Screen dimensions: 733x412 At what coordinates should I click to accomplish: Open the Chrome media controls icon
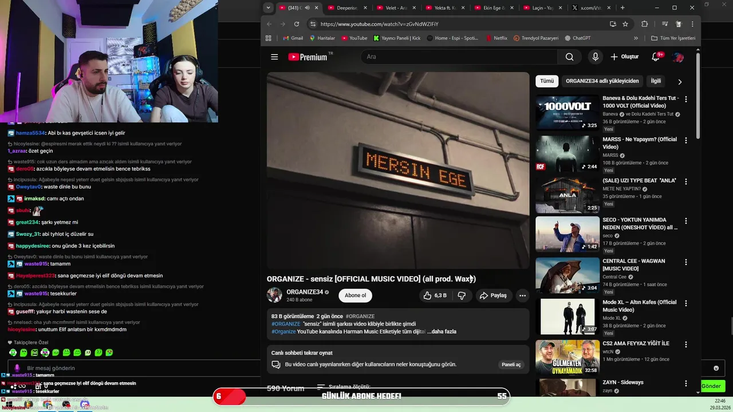pos(665,24)
